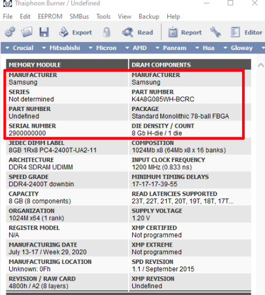
Task: Click the scroll up arrow
Action: [x=261, y=65]
